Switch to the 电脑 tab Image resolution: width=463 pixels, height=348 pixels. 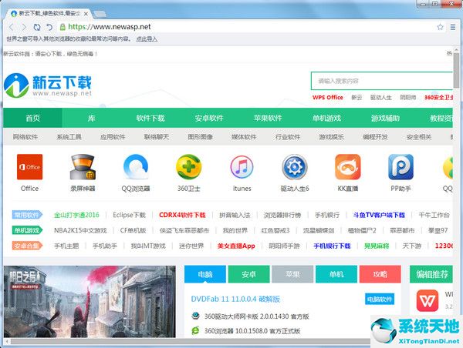(205, 274)
